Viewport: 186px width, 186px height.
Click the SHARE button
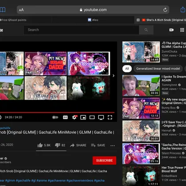(x=78, y=145)
